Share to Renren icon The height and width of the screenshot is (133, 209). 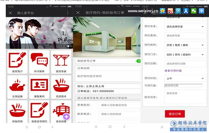point(186,11)
